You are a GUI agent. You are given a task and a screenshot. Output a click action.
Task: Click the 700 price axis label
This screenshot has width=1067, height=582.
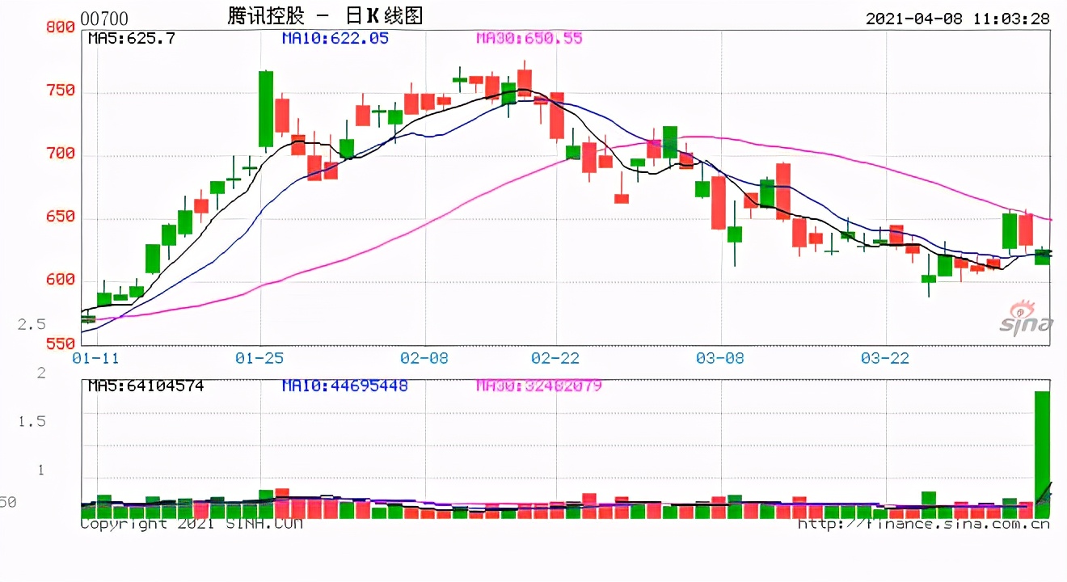59,154
